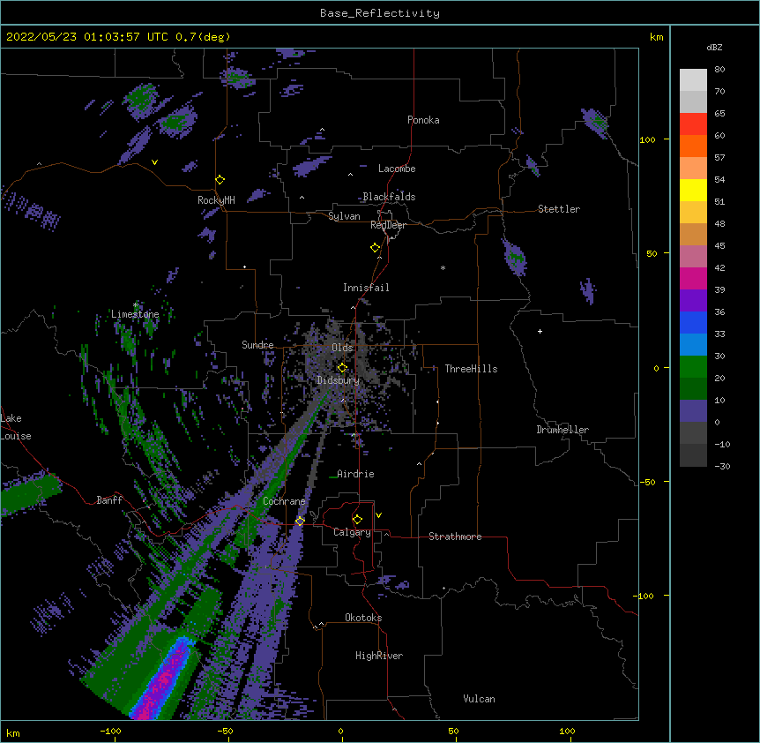Click the Base_Reflectivity title text
760x743 pixels.
380,13
